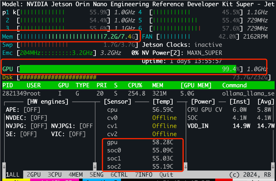
Task: Click the [GPU MEM] column header
Action: (196, 85)
